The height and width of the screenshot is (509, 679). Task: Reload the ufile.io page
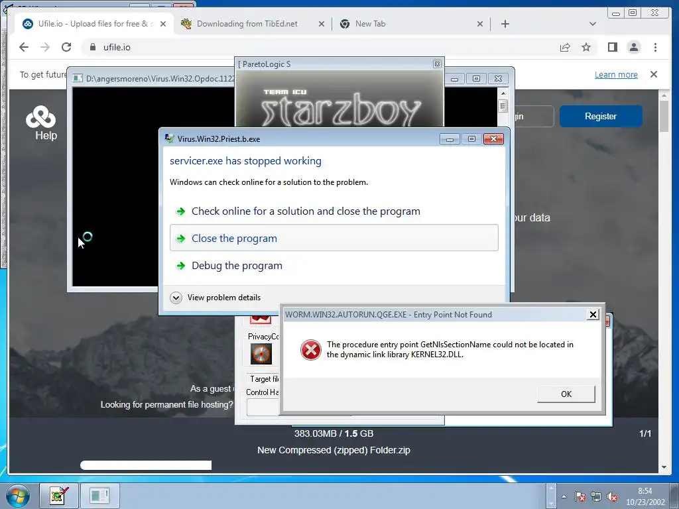click(66, 47)
